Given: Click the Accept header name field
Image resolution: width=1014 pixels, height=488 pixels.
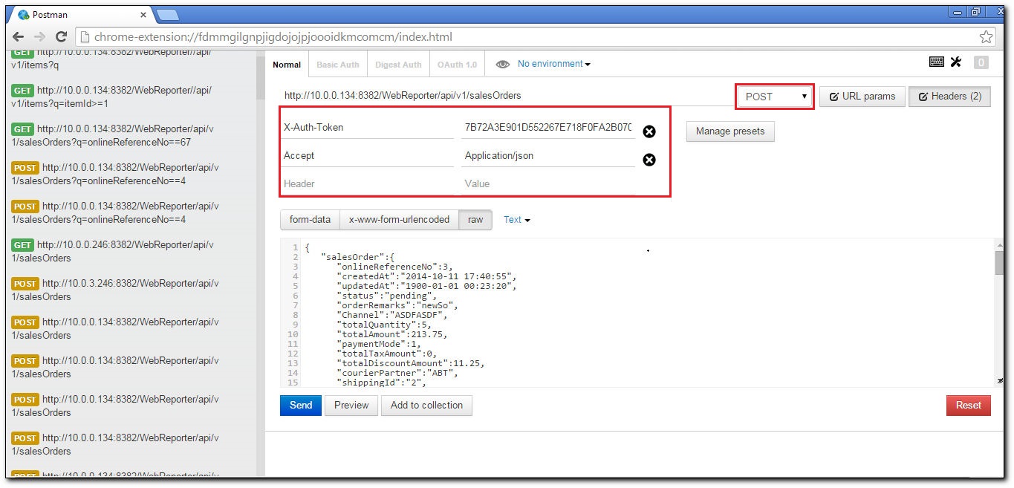Looking at the screenshot, I should tap(367, 156).
